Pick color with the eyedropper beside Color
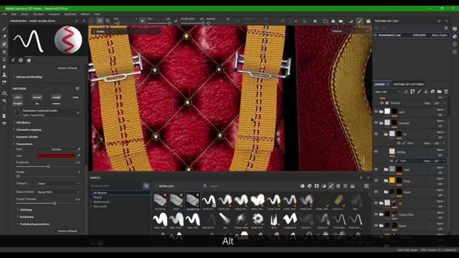This screenshot has height=258, width=459. coord(79,155)
